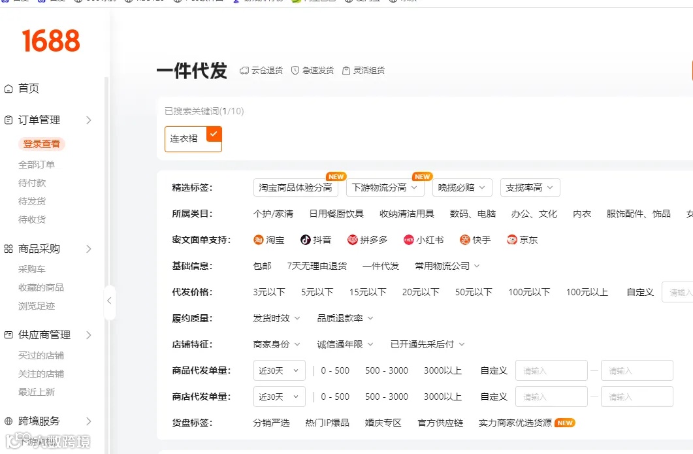The height and width of the screenshot is (454, 693).
Task: Select 0 - 500 in 商品代发单量 row
Action: tap(335, 370)
